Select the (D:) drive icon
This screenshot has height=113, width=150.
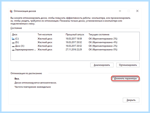[13, 42]
